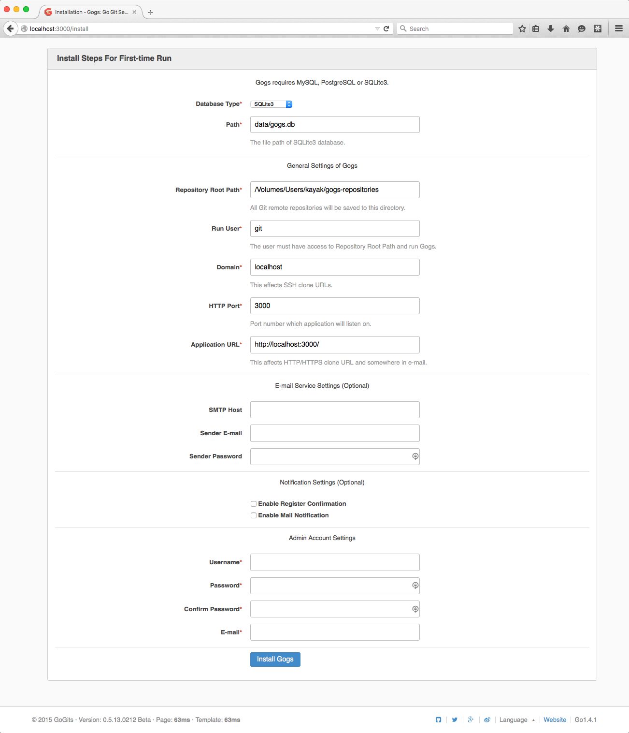Image resolution: width=629 pixels, height=733 pixels.
Task: Focus the Confirm Password field
Action: [x=335, y=609]
